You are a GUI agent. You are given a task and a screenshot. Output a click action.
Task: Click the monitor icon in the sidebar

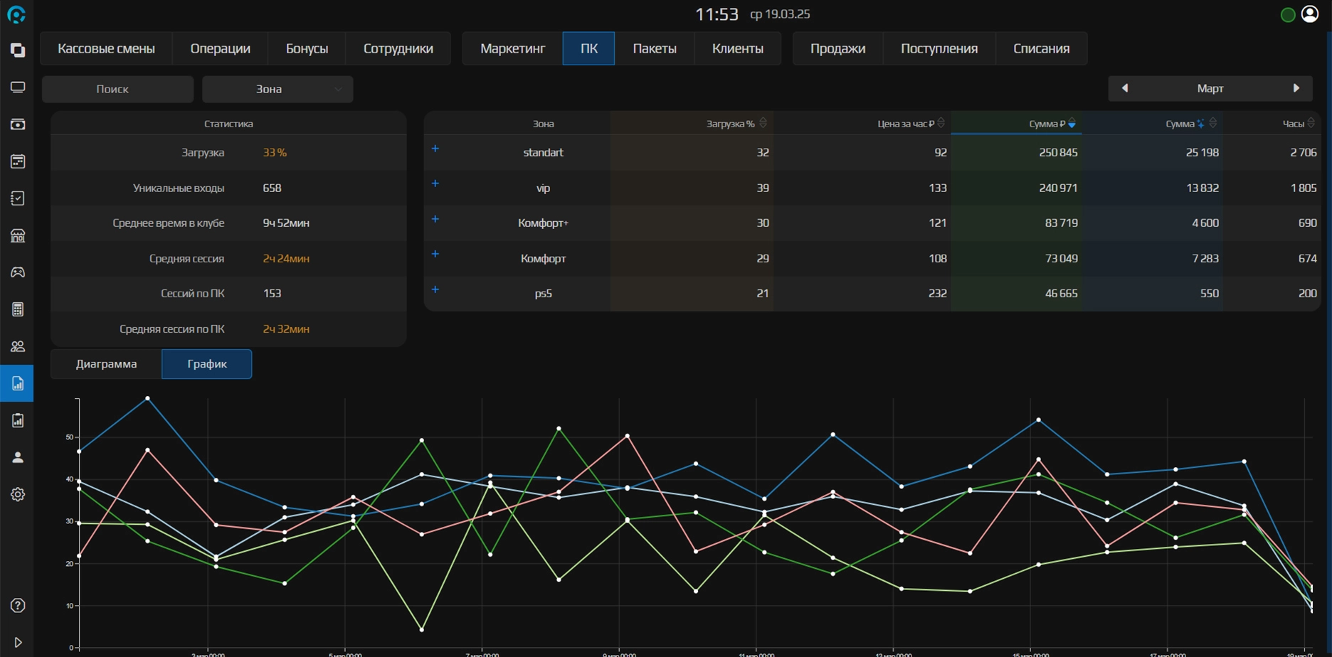(18, 87)
